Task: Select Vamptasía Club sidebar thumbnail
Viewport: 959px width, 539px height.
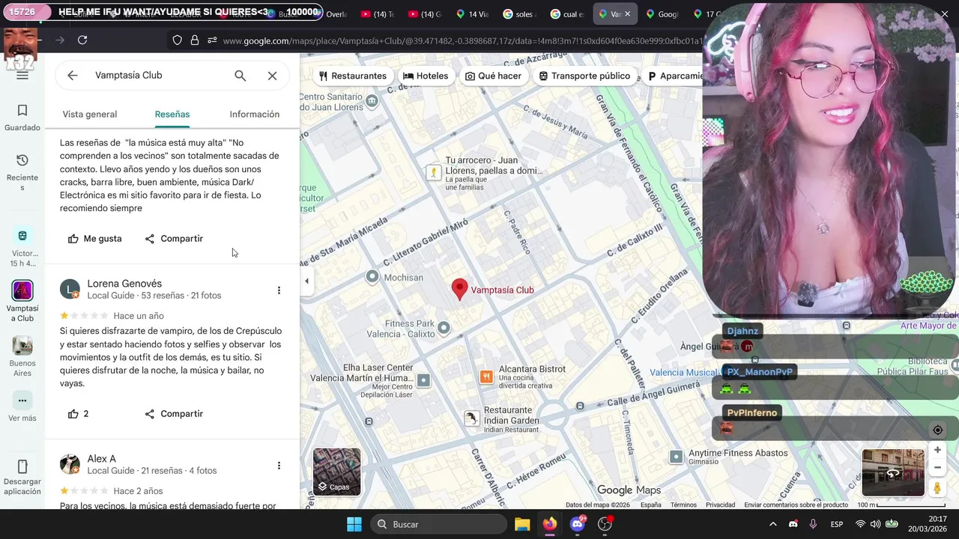Action: (x=22, y=290)
